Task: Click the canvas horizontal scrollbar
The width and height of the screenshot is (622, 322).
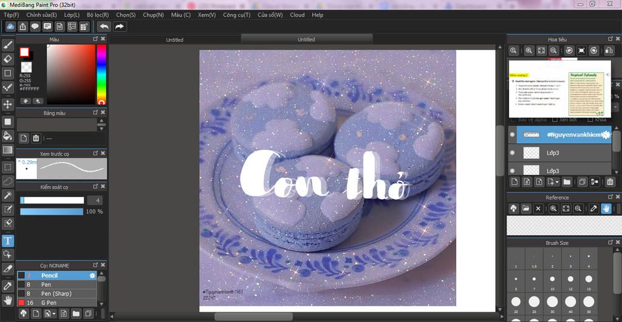Action: (253, 317)
